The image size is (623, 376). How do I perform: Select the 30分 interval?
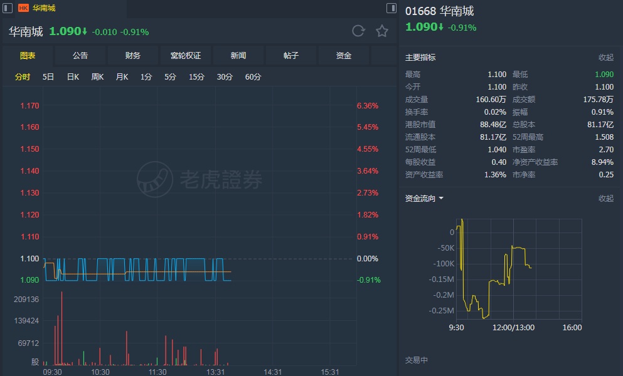[225, 76]
